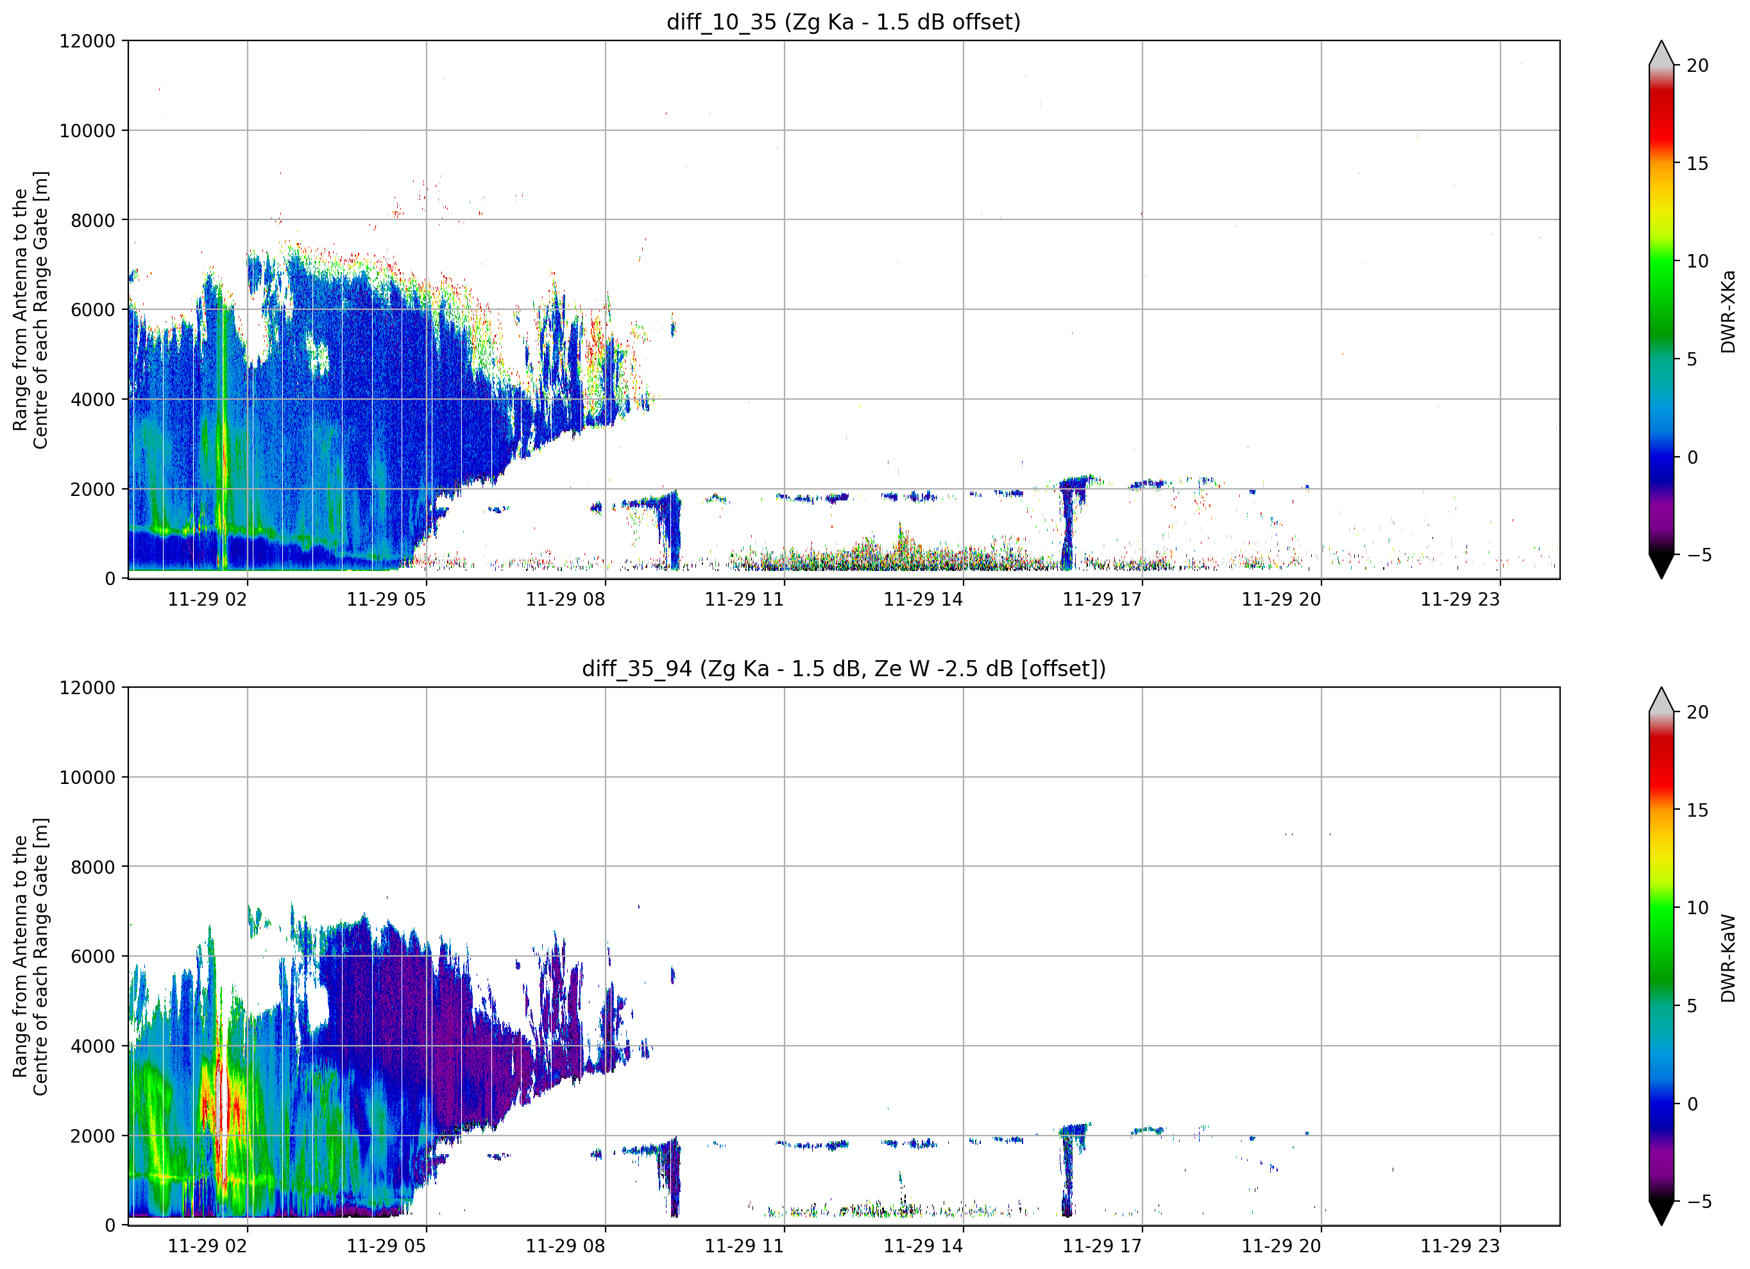Click "11-29 23" x-tick under the diff_10_35 plot
This screenshot has width=1750, height=1269.
point(1461,600)
